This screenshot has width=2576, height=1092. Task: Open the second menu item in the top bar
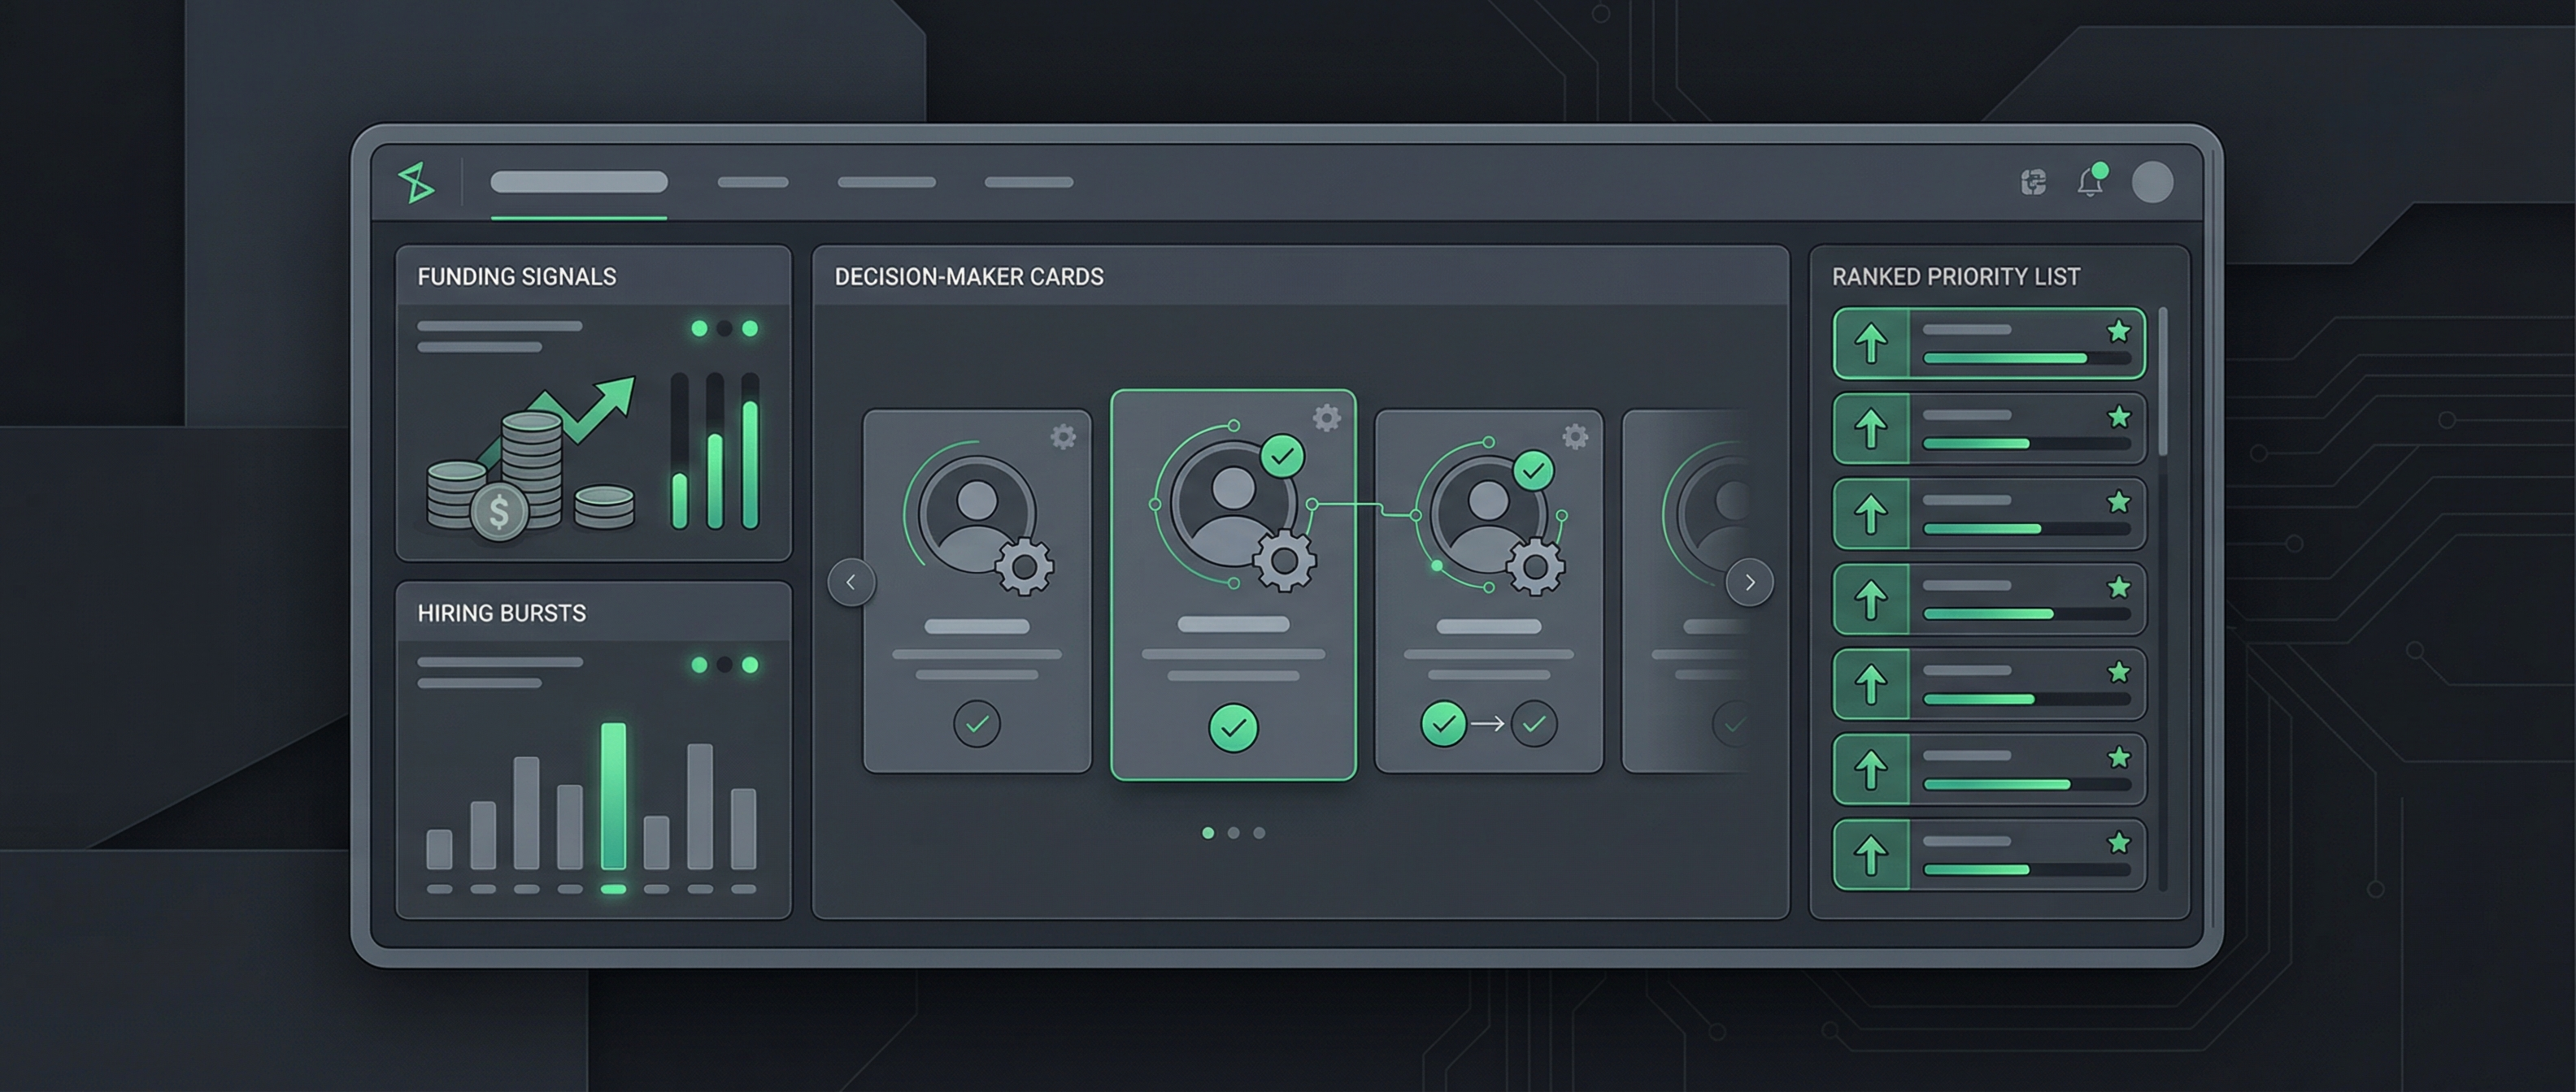pos(755,182)
